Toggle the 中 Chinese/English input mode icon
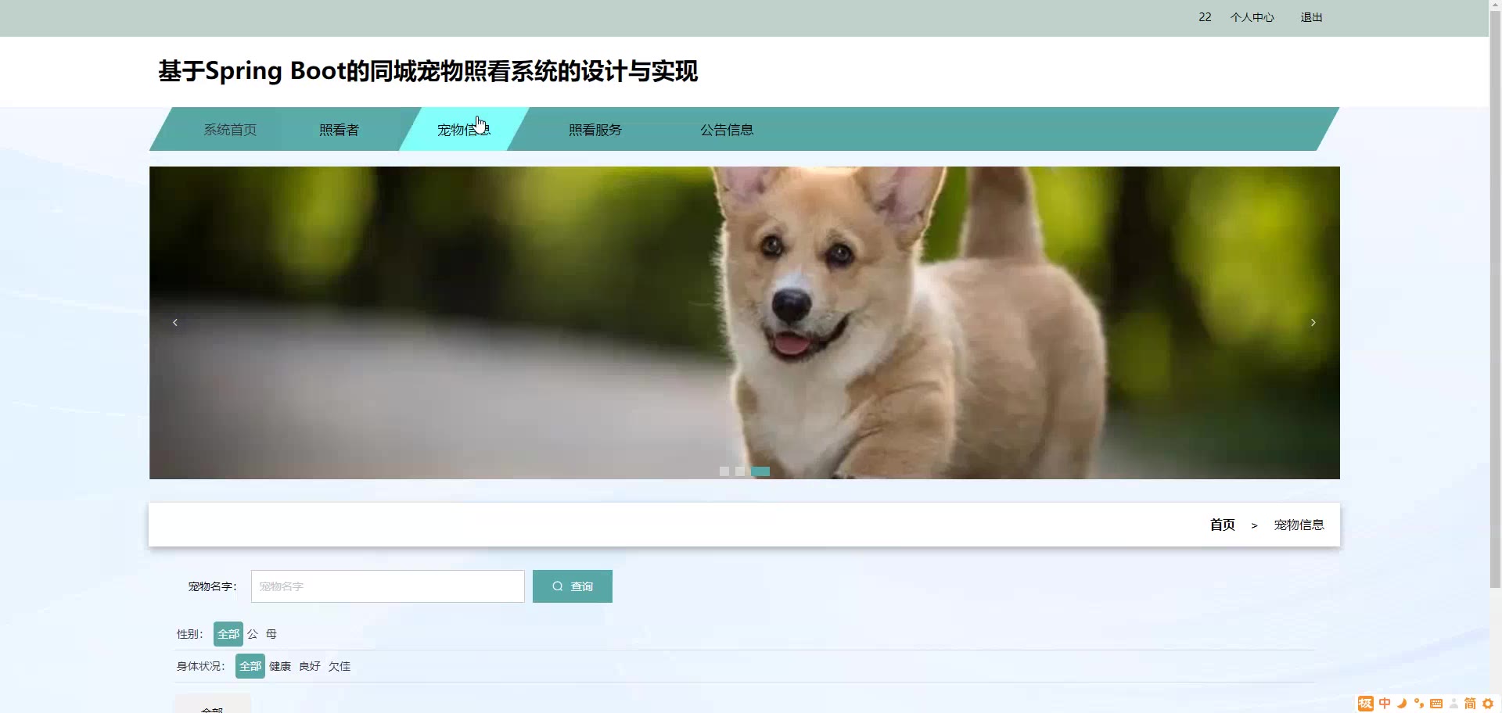This screenshot has width=1502, height=713. pyautogui.click(x=1385, y=704)
